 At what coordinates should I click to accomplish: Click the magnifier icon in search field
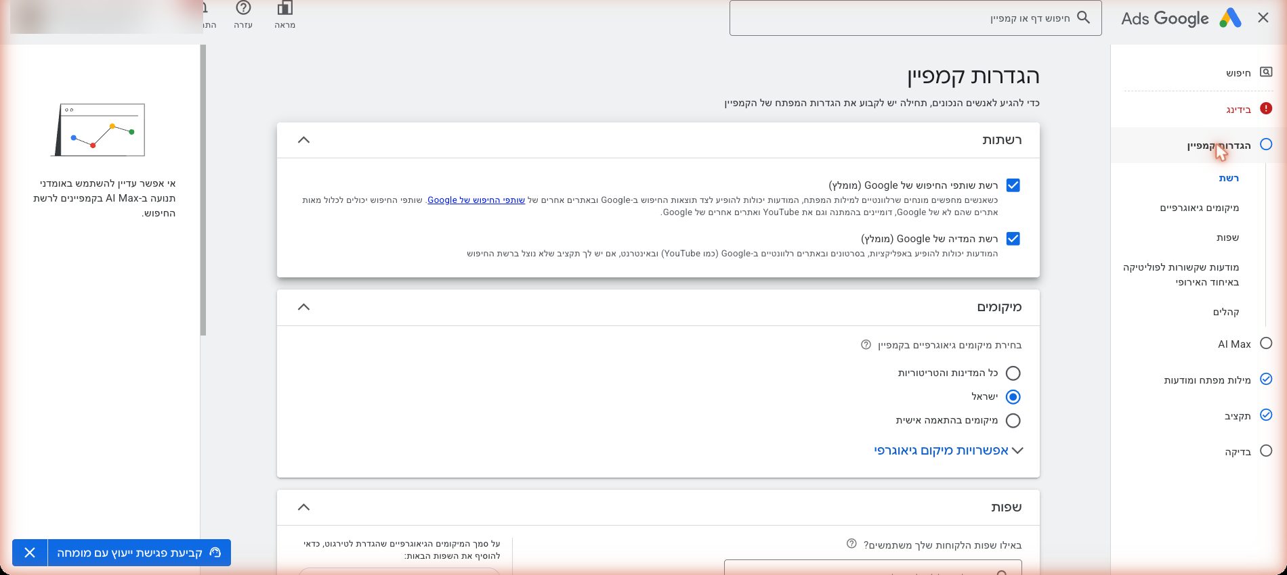tap(1084, 18)
